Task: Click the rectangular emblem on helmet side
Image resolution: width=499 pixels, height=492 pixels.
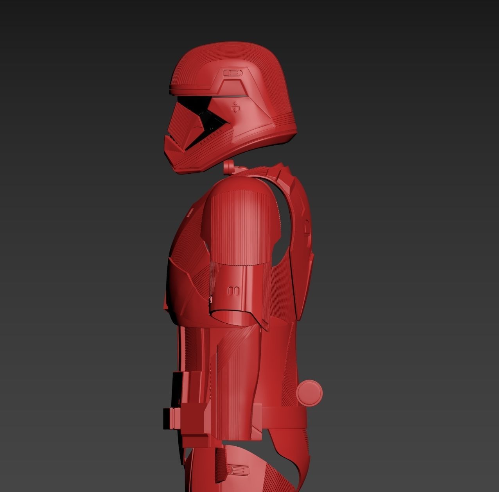Action: click(233, 73)
